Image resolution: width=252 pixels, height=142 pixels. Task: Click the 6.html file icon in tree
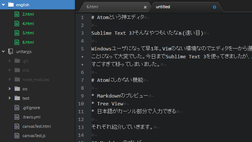click(17, 42)
